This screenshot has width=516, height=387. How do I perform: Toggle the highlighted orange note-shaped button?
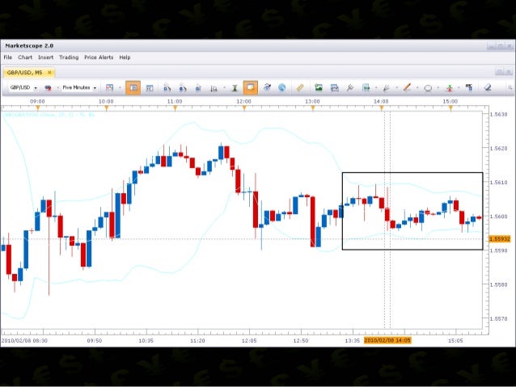click(x=251, y=88)
